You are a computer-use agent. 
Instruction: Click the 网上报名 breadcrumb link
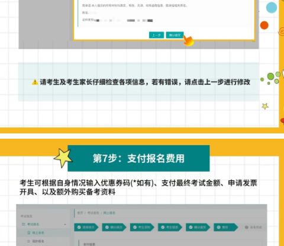coord(109,213)
